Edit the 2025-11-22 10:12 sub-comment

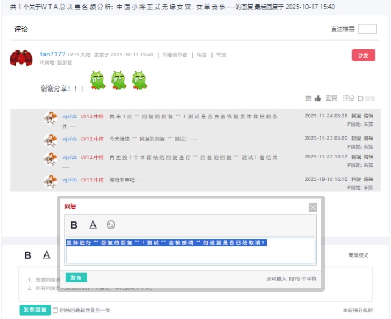coord(368,157)
